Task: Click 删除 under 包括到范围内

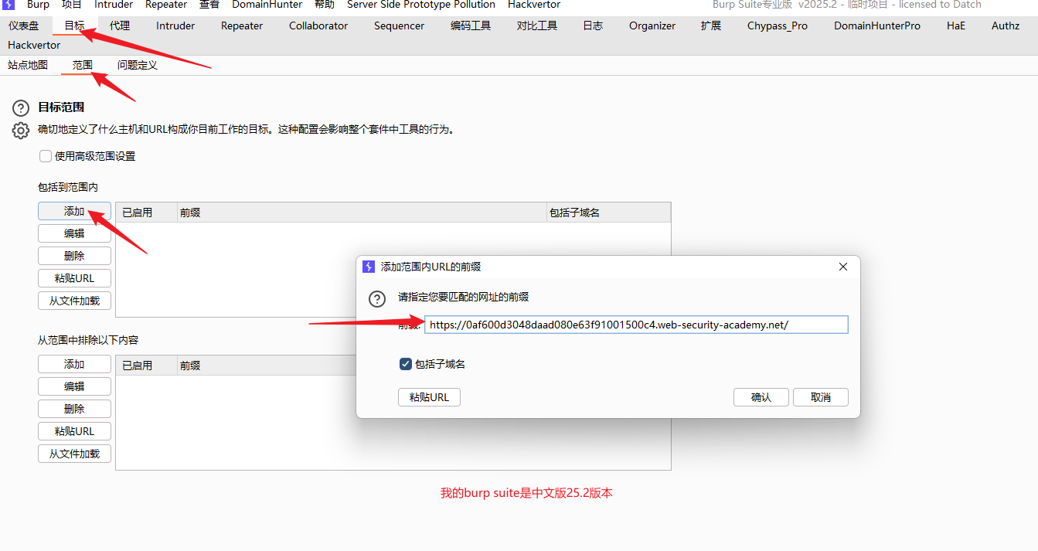Action: click(x=74, y=256)
